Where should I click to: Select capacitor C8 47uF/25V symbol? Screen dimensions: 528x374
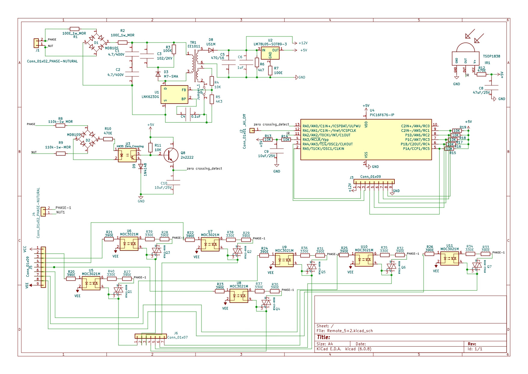(491, 87)
